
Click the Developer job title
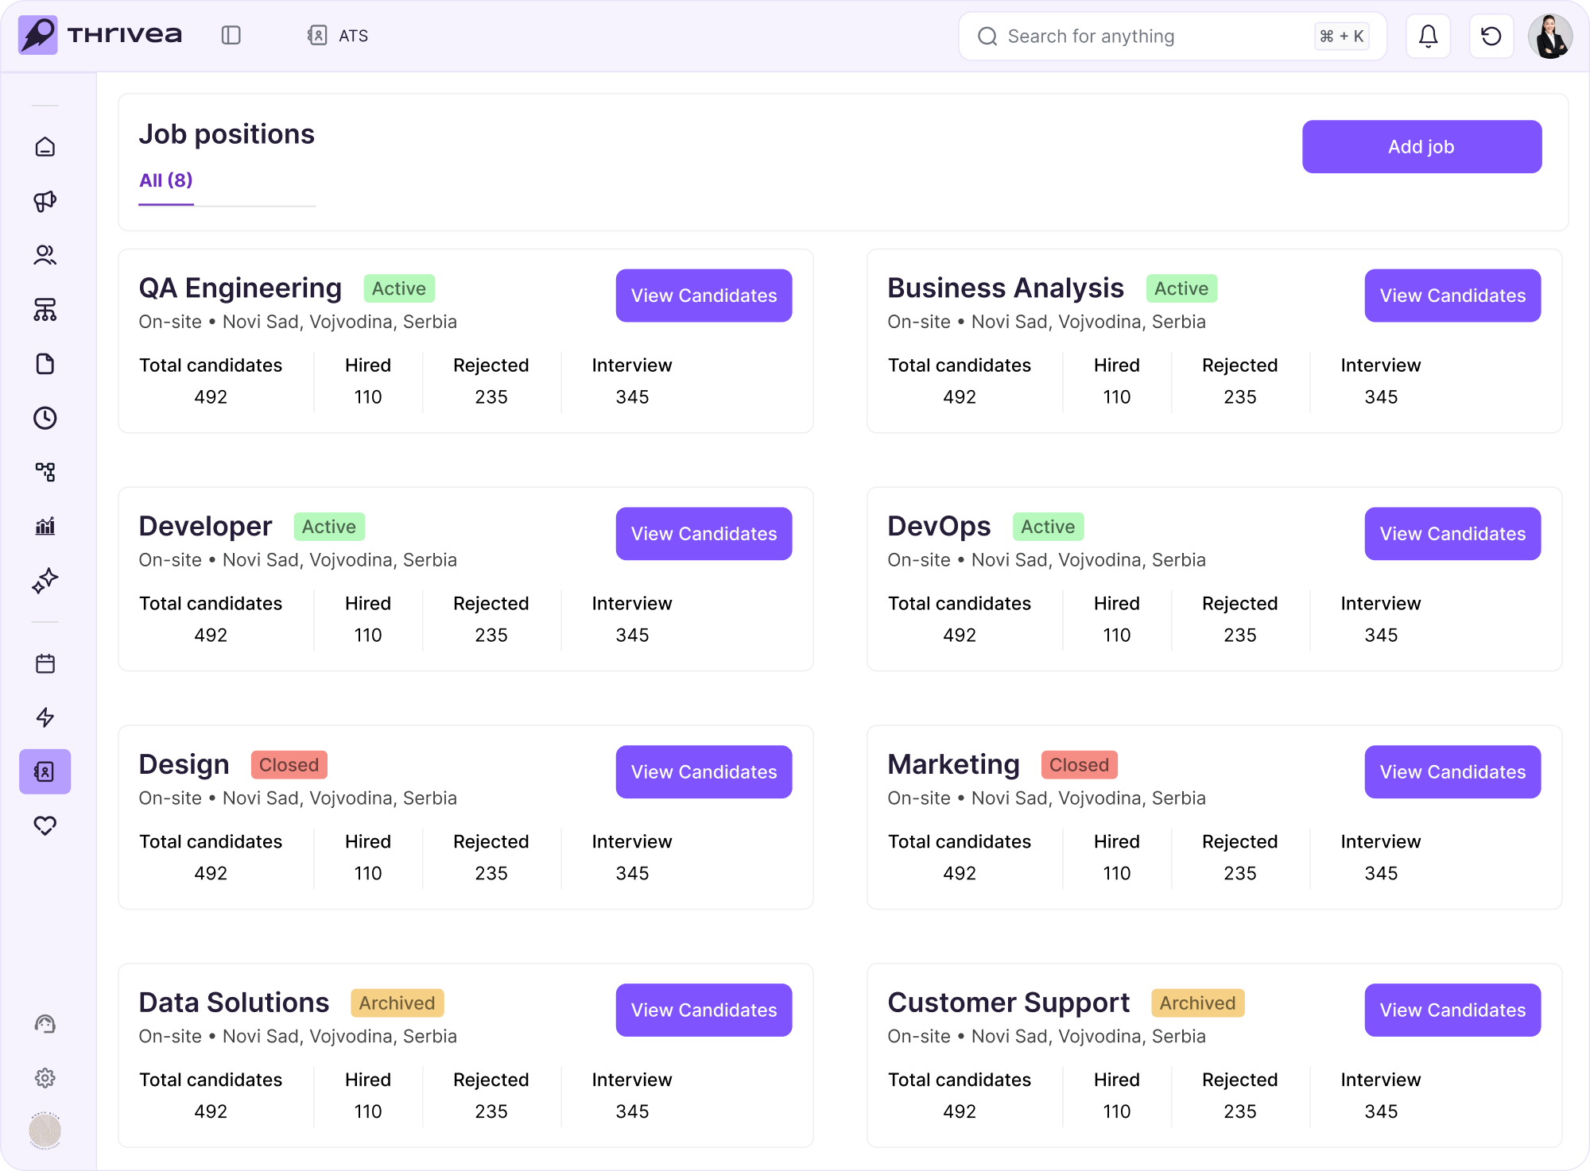pos(205,527)
